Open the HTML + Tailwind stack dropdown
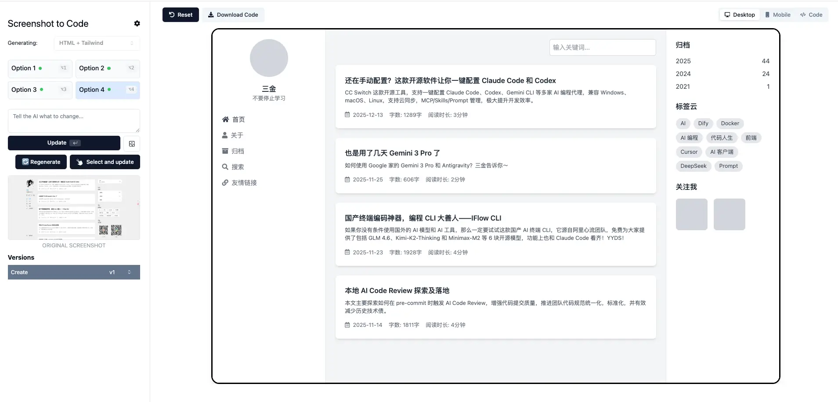The height and width of the screenshot is (402, 838). pos(97,43)
